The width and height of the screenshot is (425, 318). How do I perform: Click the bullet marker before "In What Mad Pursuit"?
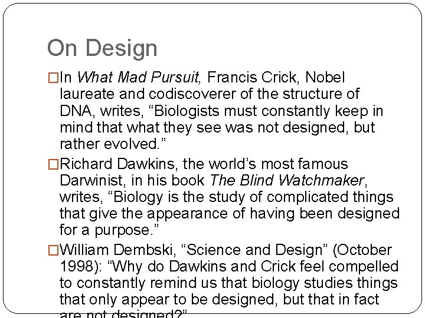click(53, 78)
